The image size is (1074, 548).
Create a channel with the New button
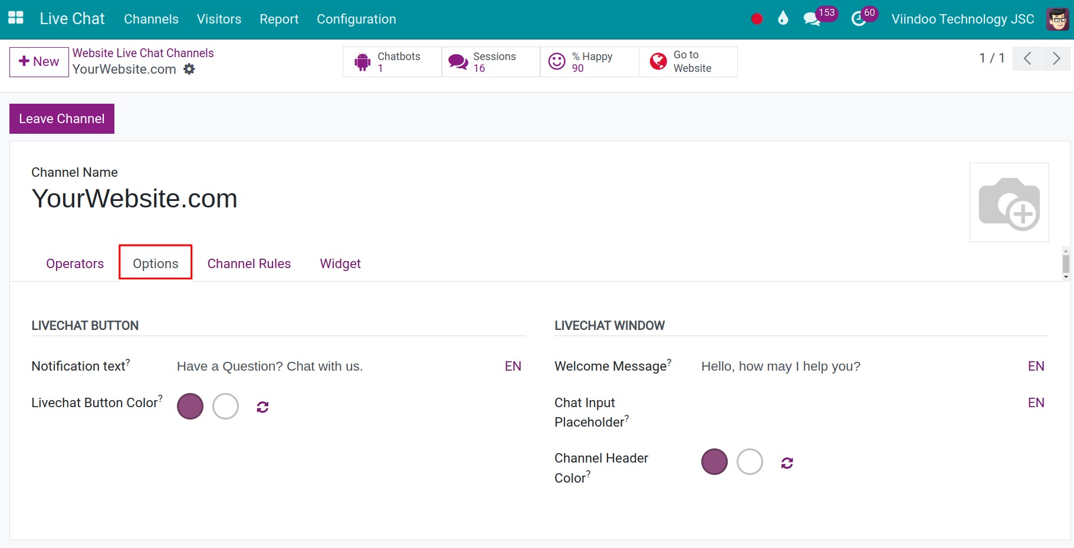pyautogui.click(x=39, y=61)
